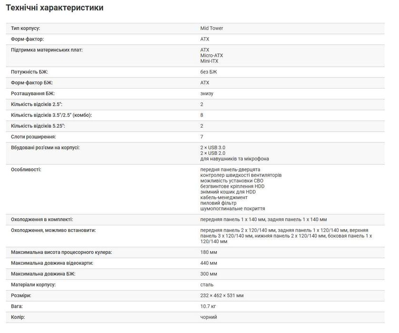The image size is (399, 333).
Task: Click the "Mini-ITX" motherboard entry
Action: (x=209, y=61)
